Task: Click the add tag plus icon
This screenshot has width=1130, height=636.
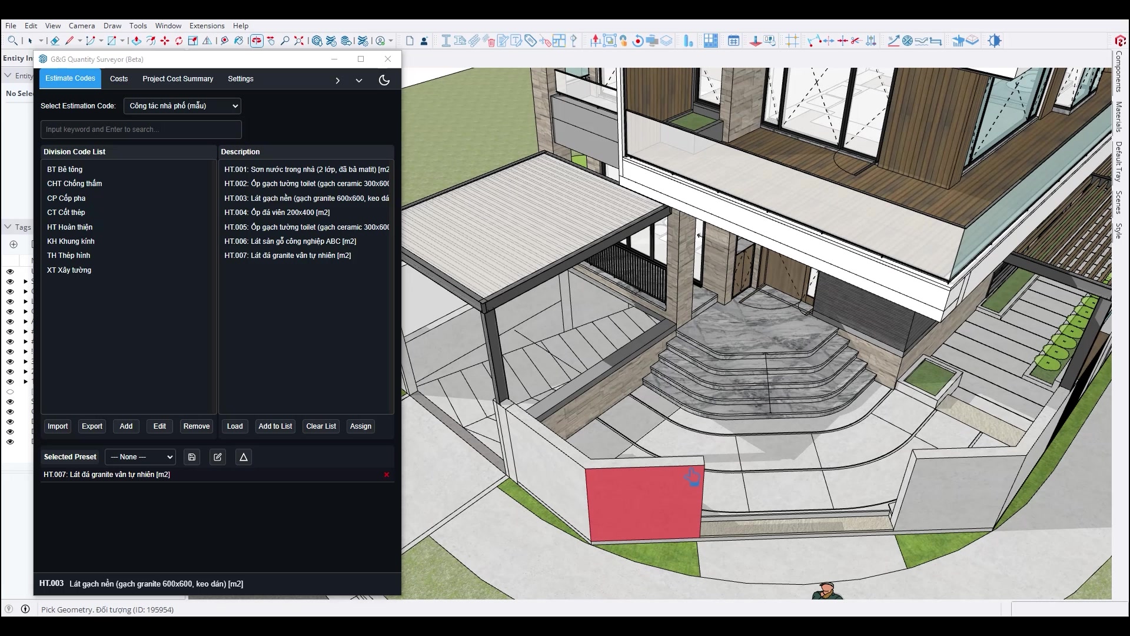Action: coord(14,244)
